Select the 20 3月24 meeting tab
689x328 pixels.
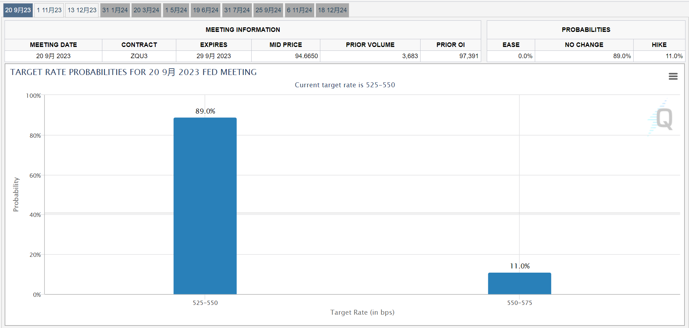click(146, 10)
